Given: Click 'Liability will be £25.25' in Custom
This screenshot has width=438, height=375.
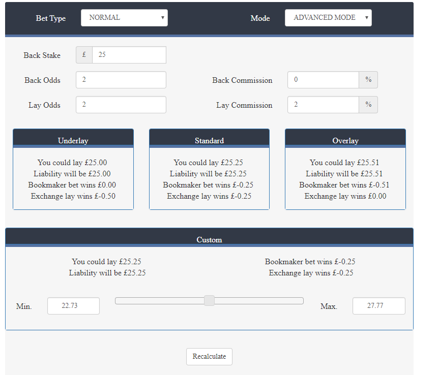Looking at the screenshot, I should (107, 273).
